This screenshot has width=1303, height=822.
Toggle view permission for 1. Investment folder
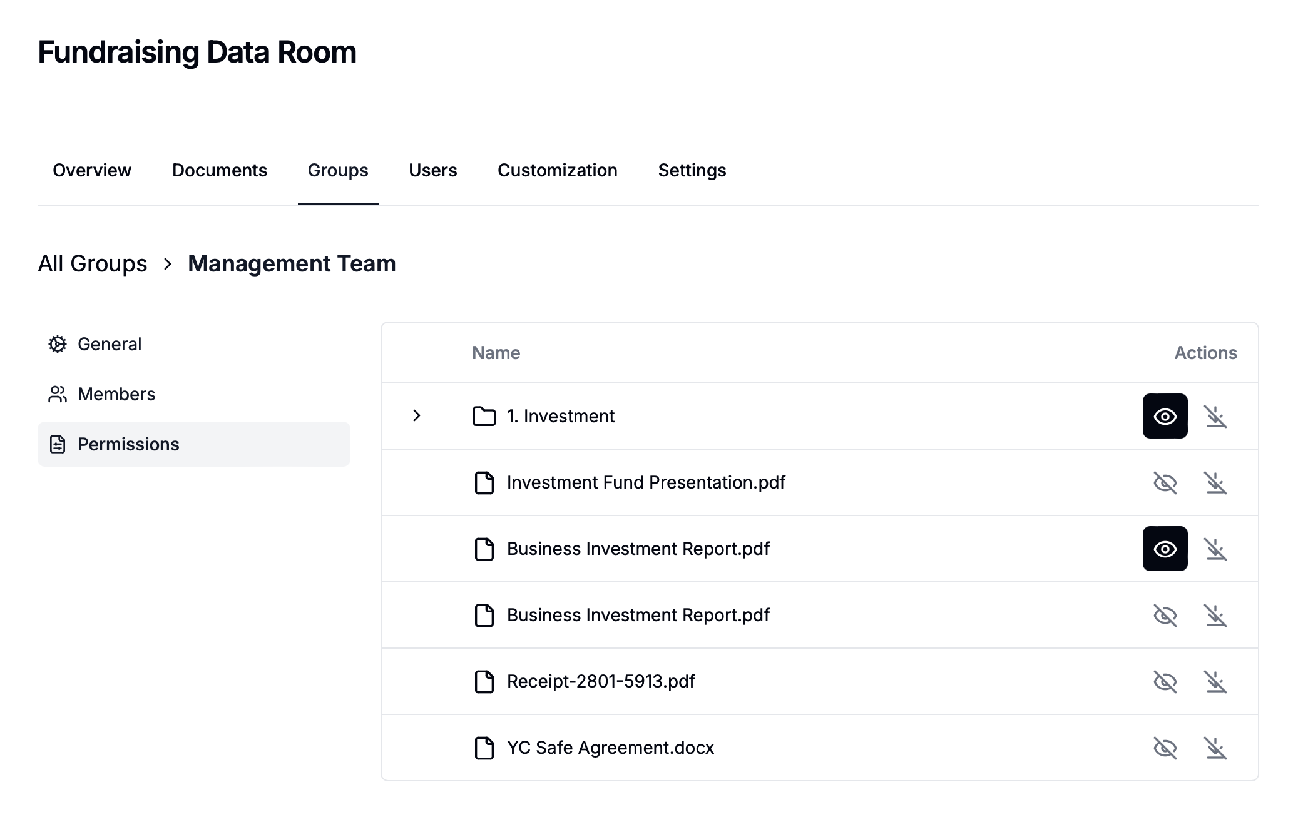(x=1165, y=416)
